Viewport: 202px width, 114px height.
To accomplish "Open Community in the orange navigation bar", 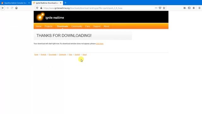I will coord(77,26).
